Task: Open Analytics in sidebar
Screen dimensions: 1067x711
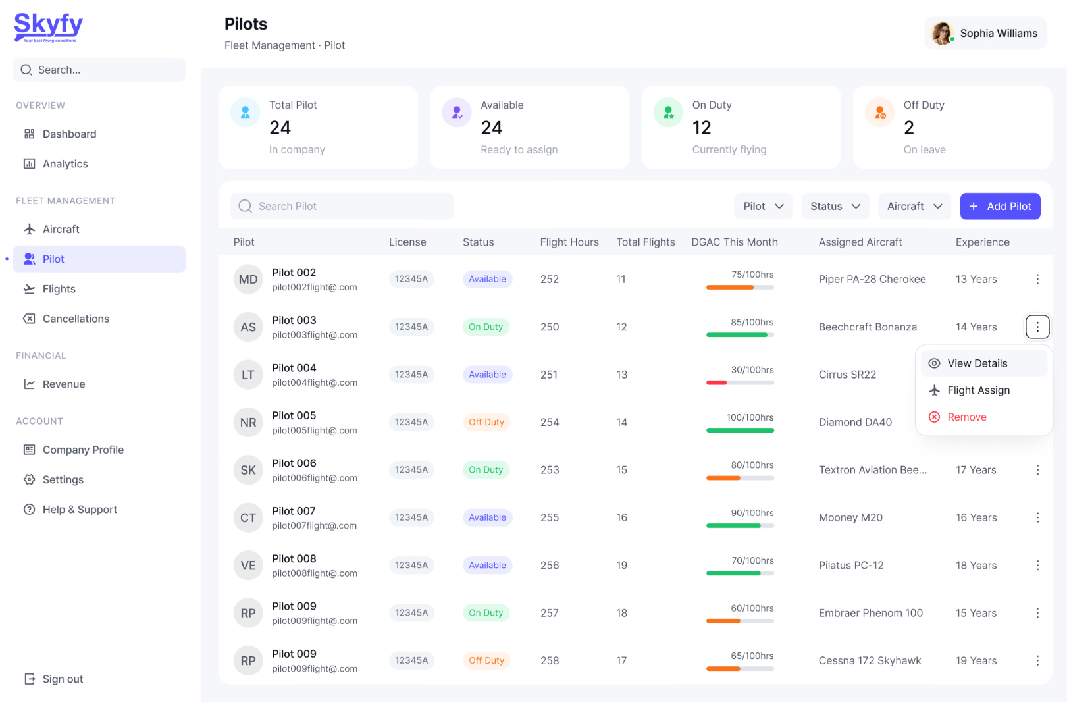Action: pos(99,164)
